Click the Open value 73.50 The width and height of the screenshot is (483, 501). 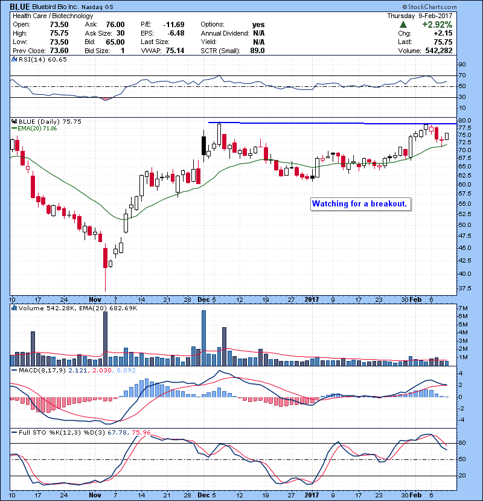(x=59, y=25)
